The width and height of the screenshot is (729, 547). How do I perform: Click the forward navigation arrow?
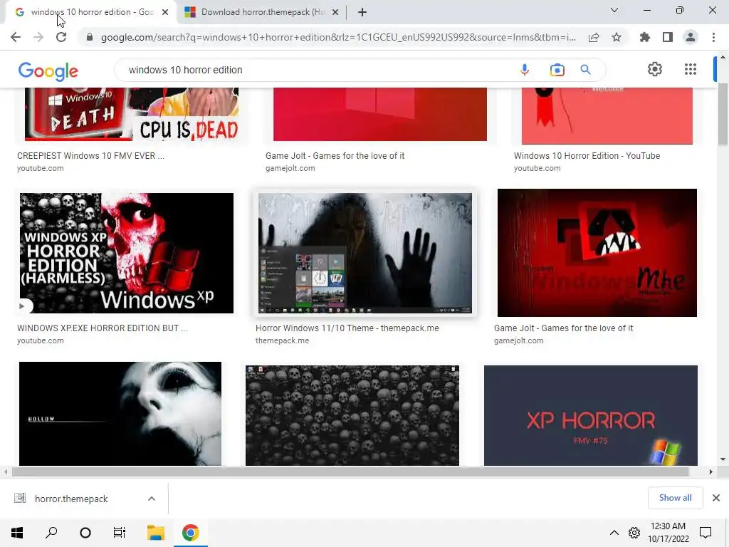38,37
